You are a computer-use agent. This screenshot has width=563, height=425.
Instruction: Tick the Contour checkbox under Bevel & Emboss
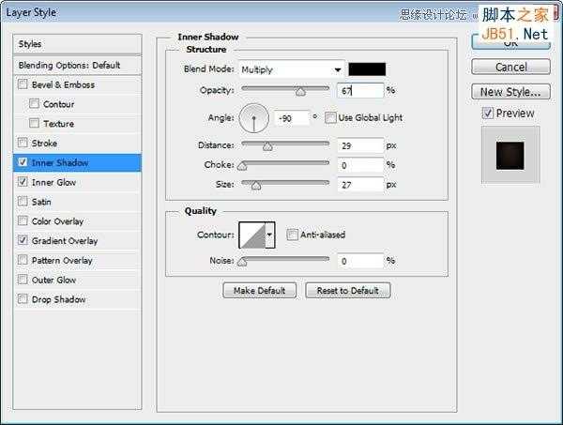(34, 104)
